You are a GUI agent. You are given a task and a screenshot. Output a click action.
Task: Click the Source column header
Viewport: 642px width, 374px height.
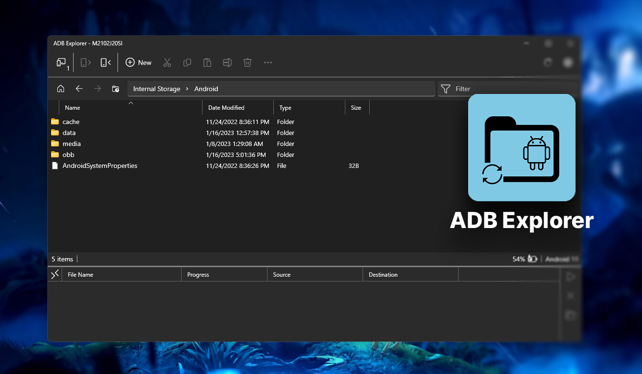(282, 275)
